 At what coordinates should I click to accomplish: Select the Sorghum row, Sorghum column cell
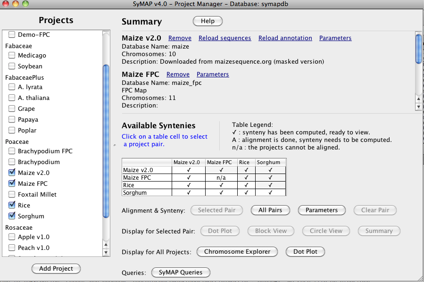pyautogui.click(x=270, y=193)
